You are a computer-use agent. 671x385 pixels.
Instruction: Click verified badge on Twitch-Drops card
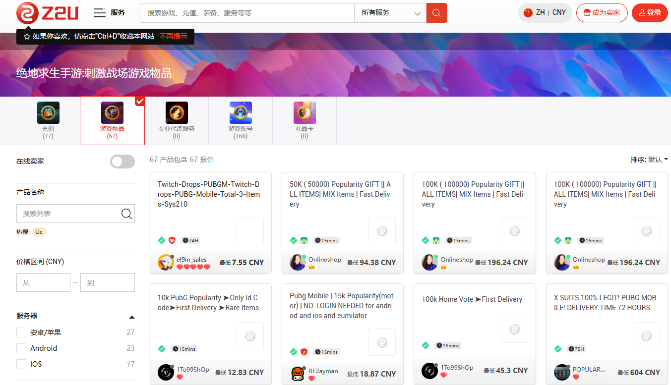click(x=162, y=240)
